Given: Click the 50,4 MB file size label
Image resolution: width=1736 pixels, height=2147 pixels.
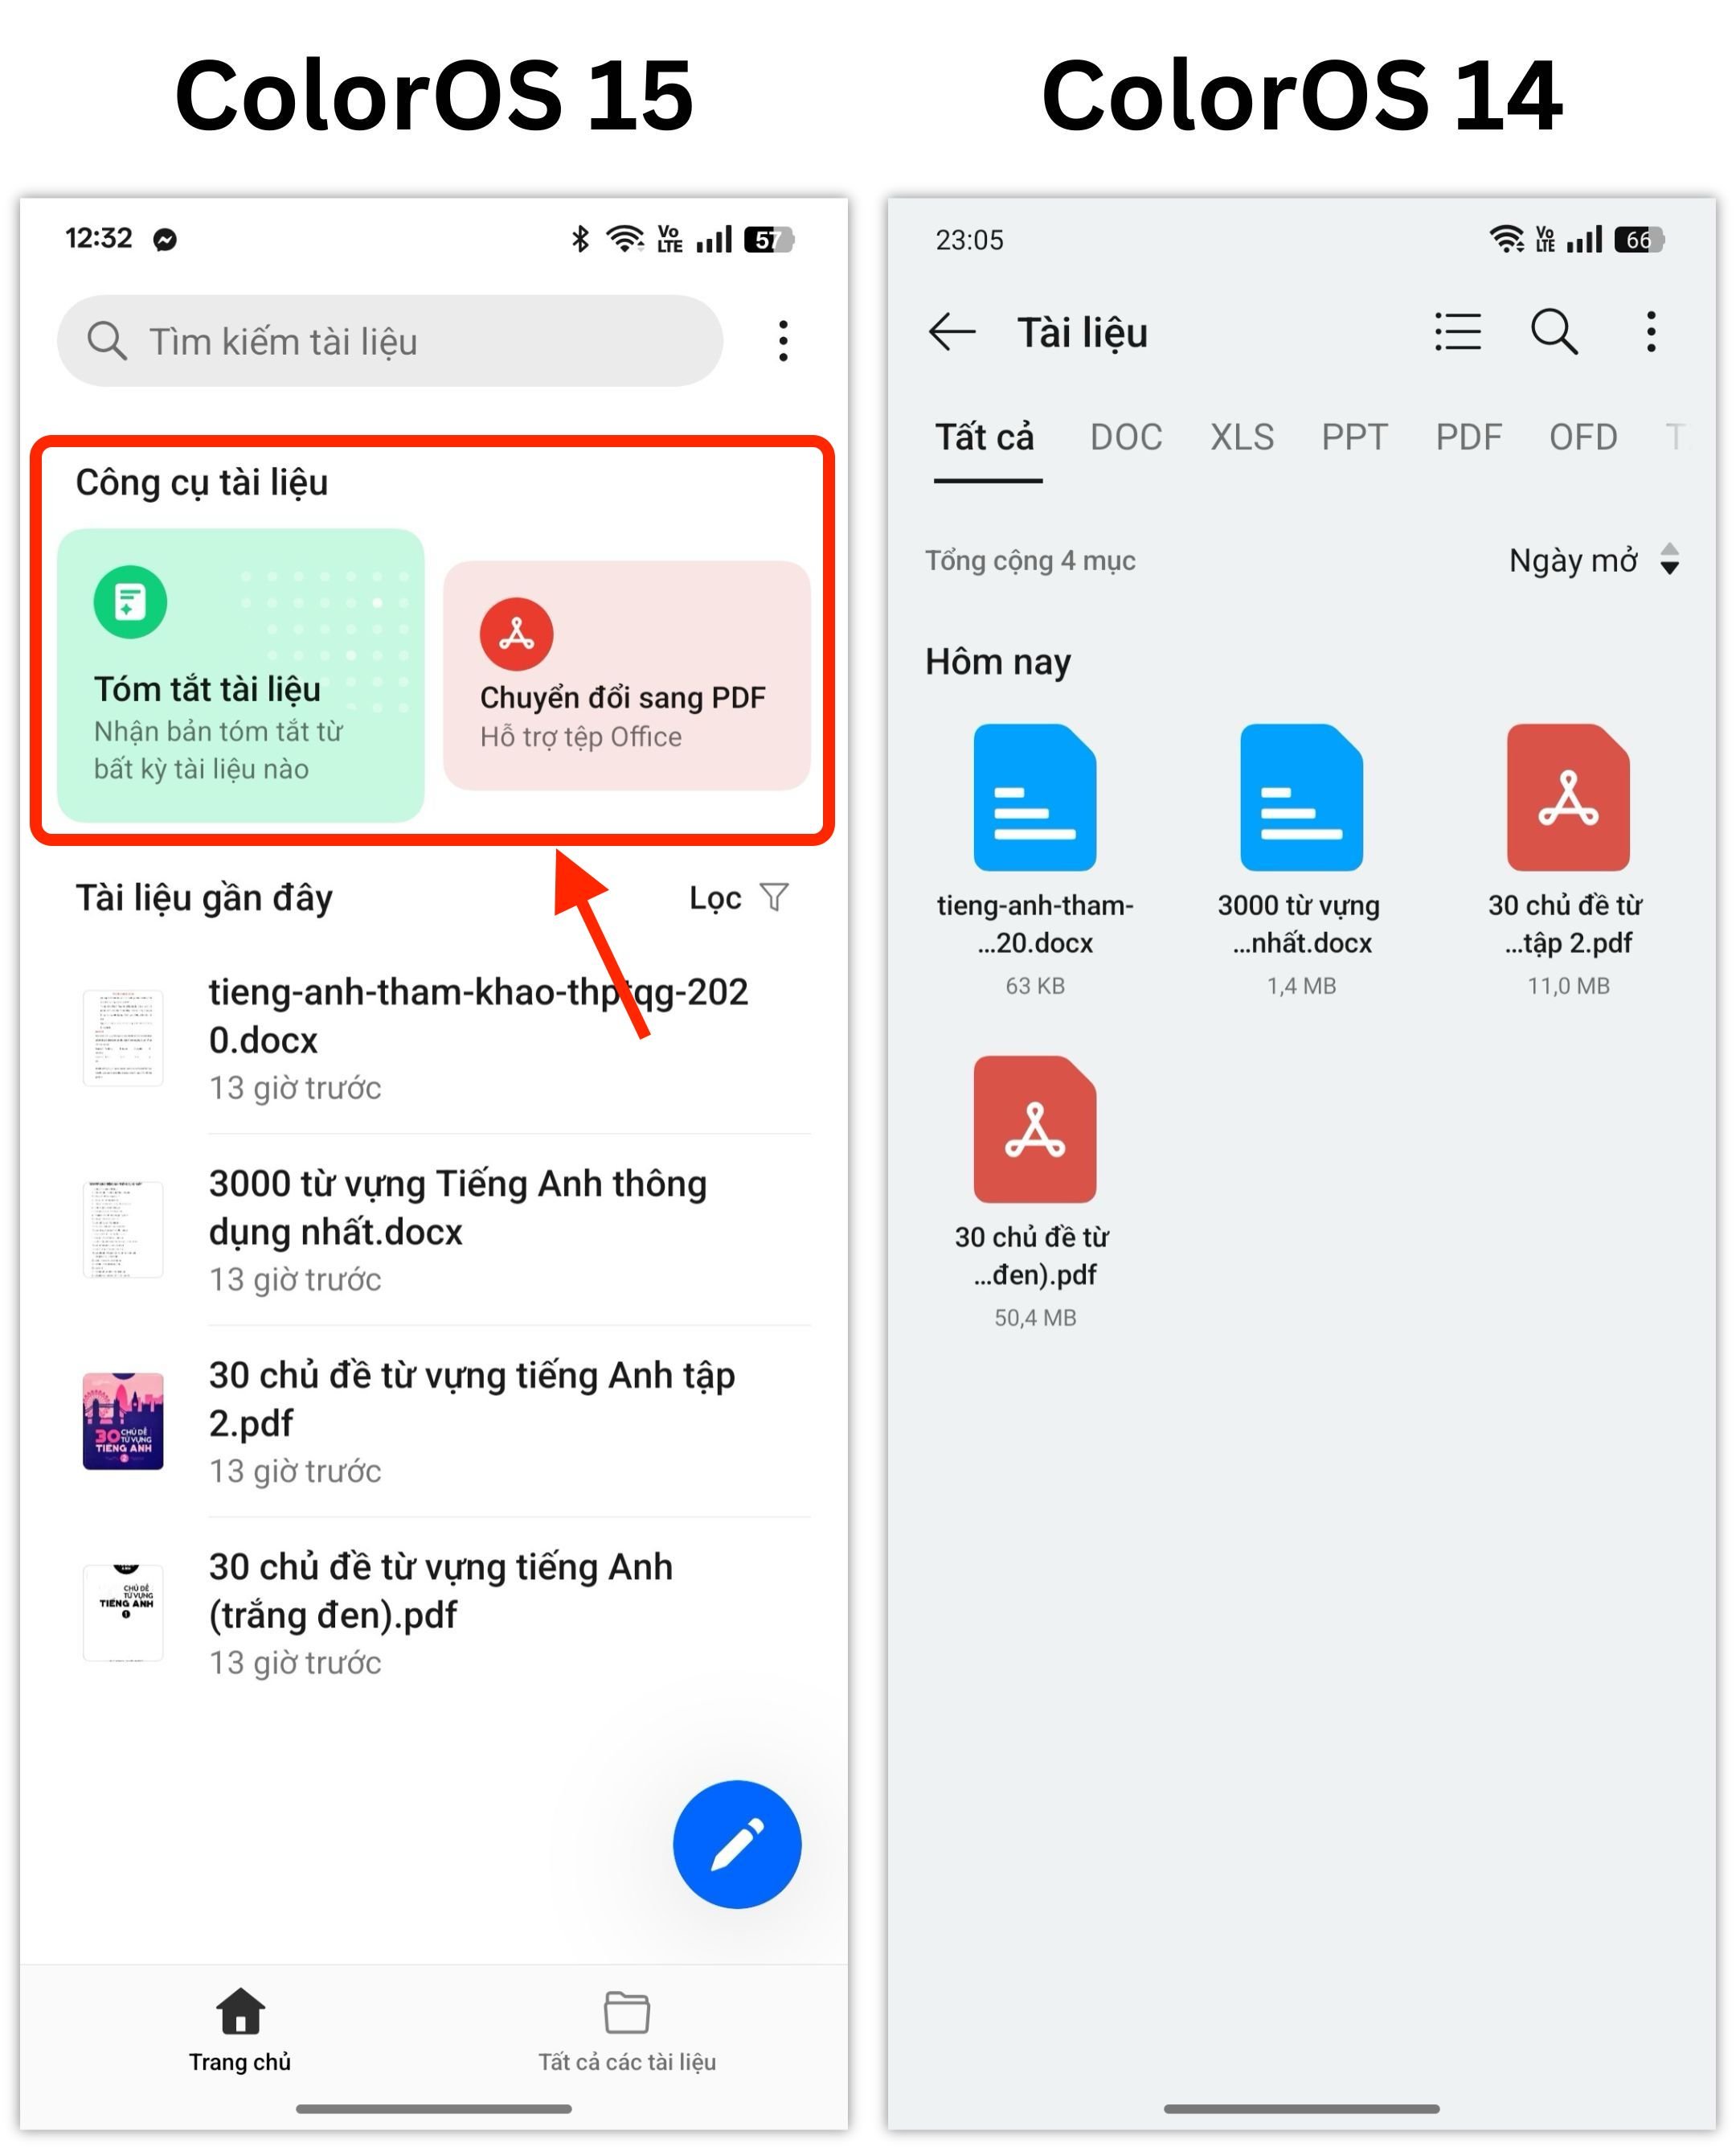Looking at the screenshot, I should (x=1035, y=1319).
